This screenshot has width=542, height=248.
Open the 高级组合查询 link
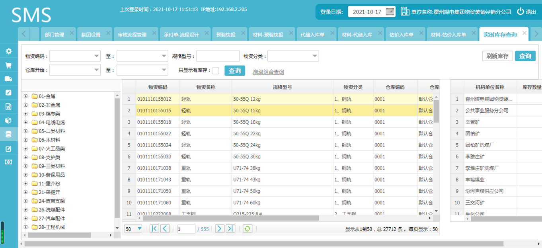coord(268,72)
